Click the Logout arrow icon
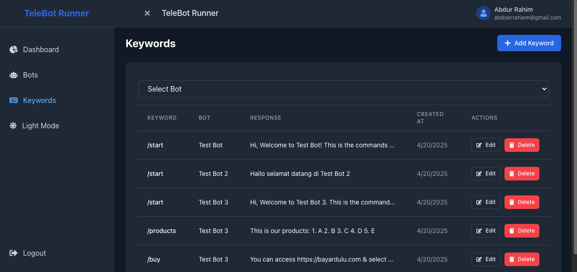 pyautogui.click(x=14, y=253)
